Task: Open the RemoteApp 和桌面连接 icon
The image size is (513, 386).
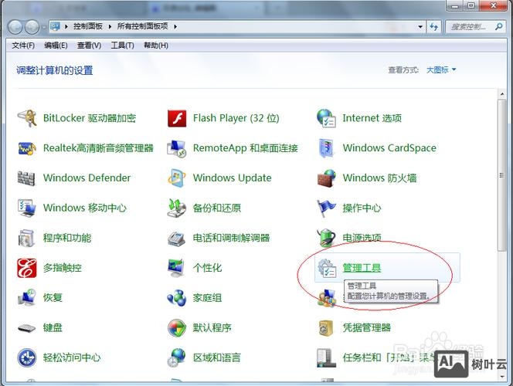Action: [x=177, y=148]
